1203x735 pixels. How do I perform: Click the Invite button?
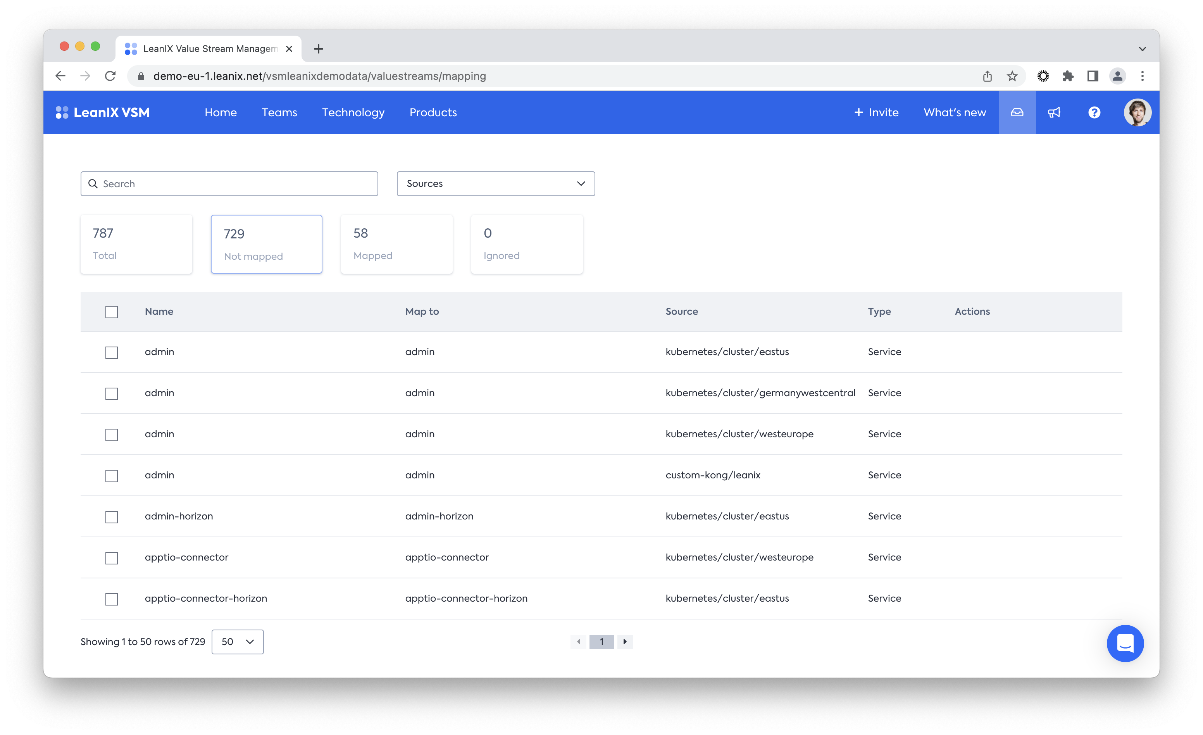tap(876, 112)
